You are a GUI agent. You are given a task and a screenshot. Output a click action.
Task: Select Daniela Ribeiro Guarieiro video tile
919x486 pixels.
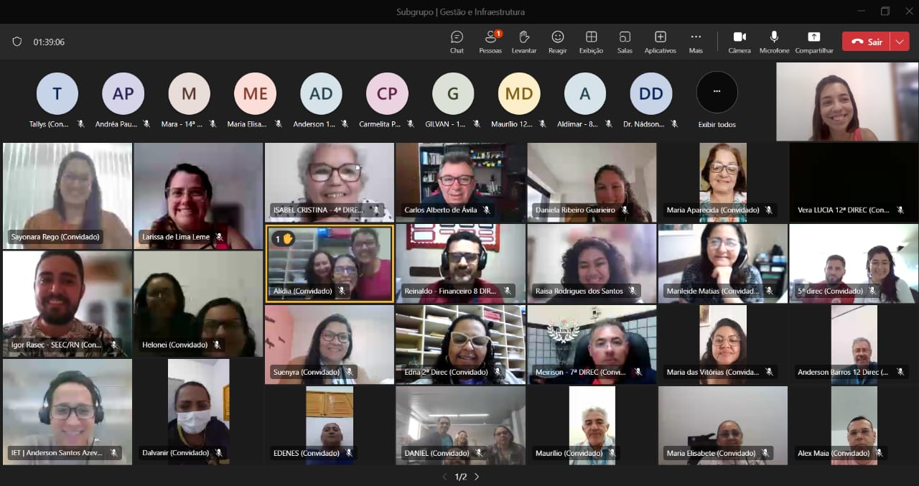coord(592,182)
